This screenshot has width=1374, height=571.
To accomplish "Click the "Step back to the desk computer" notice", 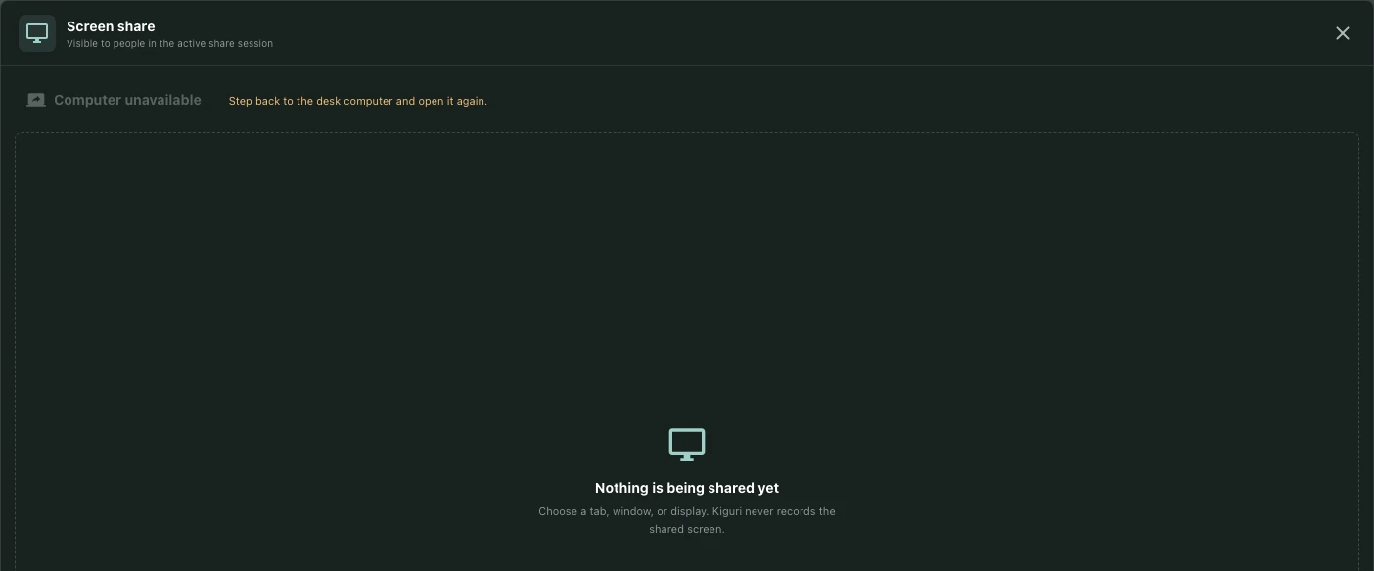I will (x=358, y=101).
